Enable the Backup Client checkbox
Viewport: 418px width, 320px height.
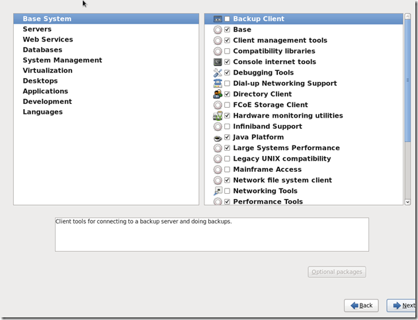[x=227, y=19]
